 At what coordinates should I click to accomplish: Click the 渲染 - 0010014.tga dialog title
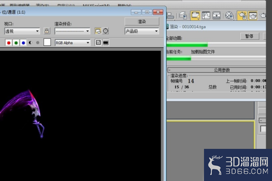pyautogui.click(x=188, y=27)
